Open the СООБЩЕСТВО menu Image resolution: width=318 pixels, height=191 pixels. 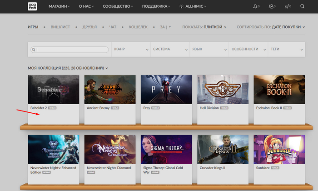[118, 6]
